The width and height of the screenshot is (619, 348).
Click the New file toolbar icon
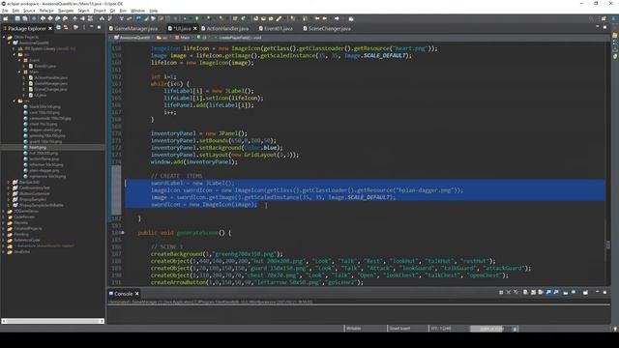tap(6, 18)
